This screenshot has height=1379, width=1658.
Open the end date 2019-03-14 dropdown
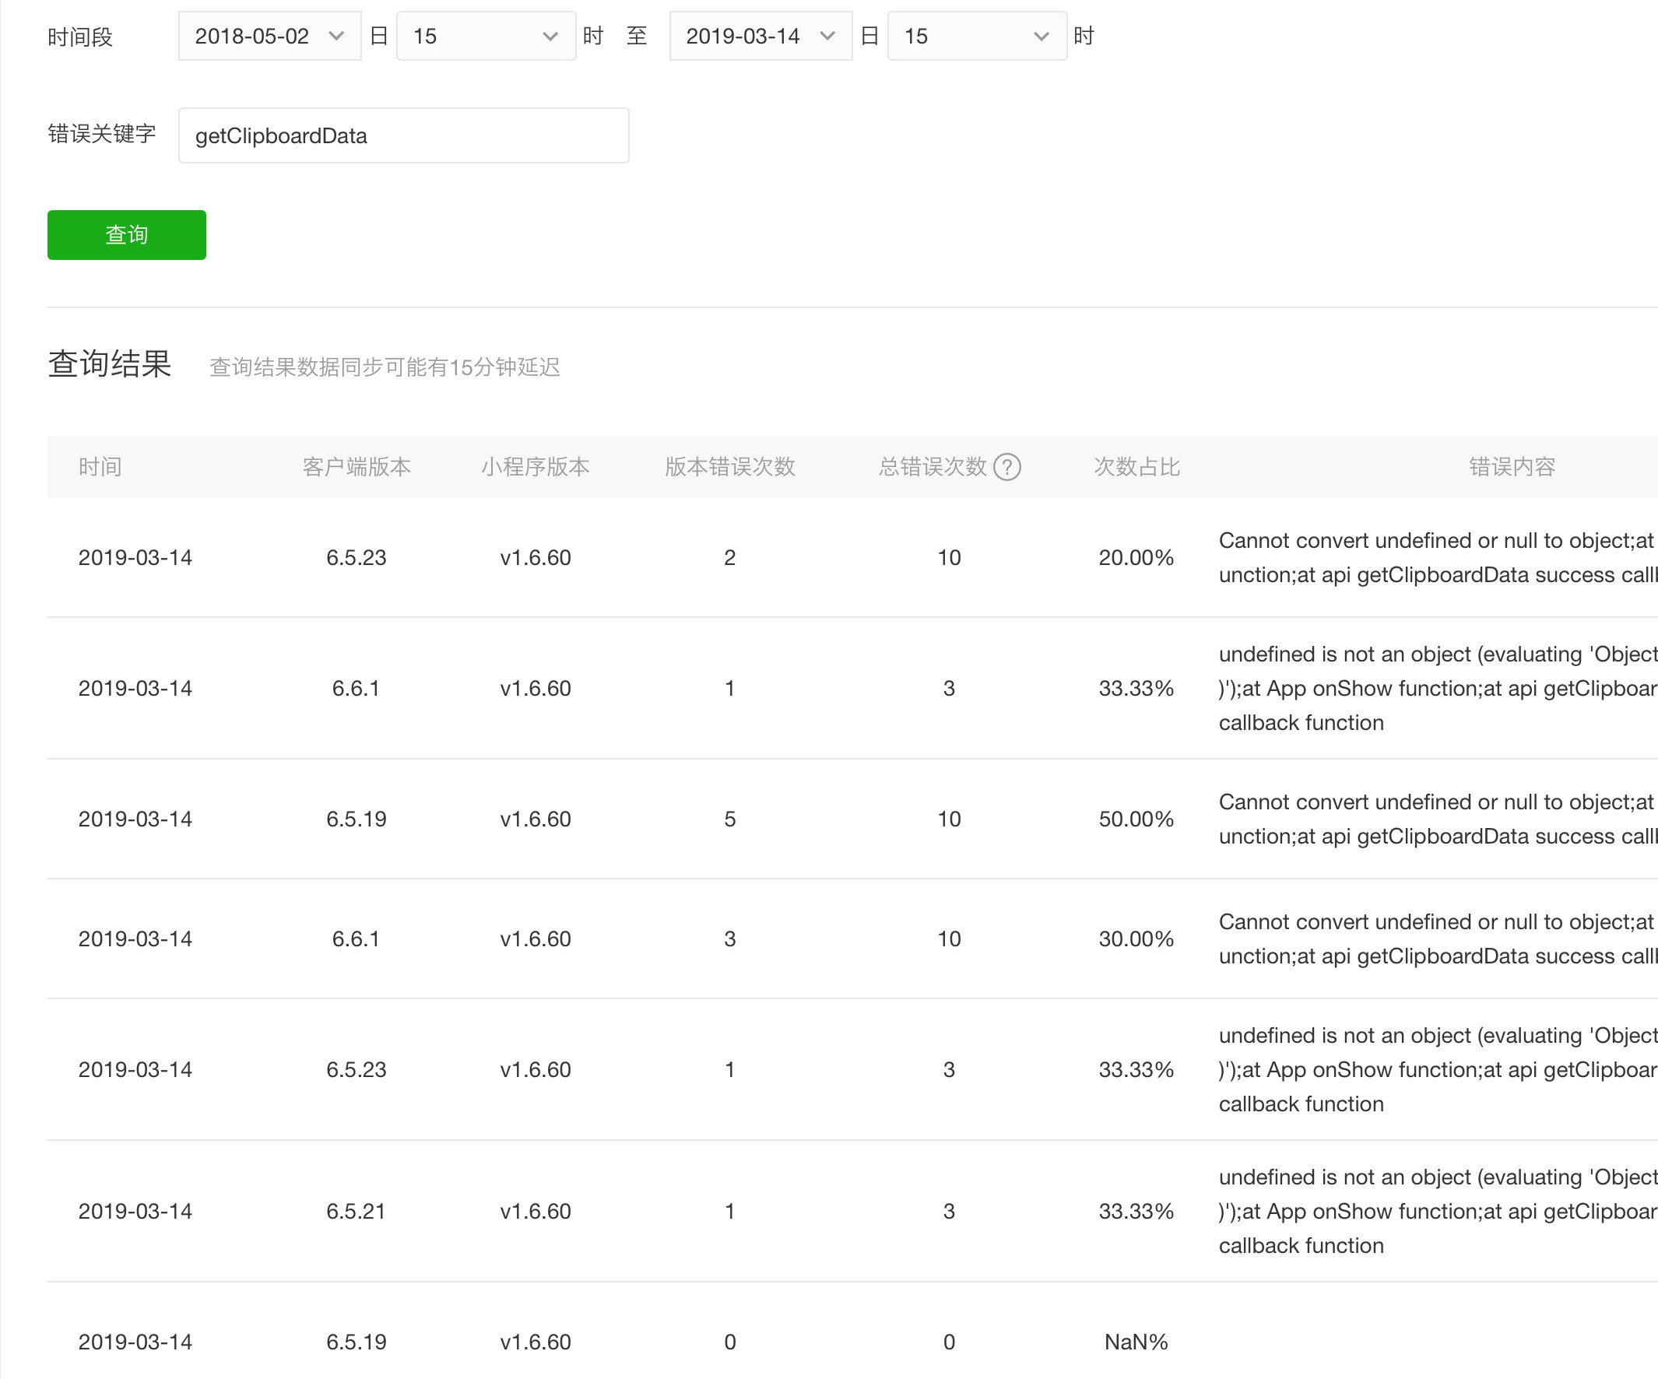pos(760,37)
